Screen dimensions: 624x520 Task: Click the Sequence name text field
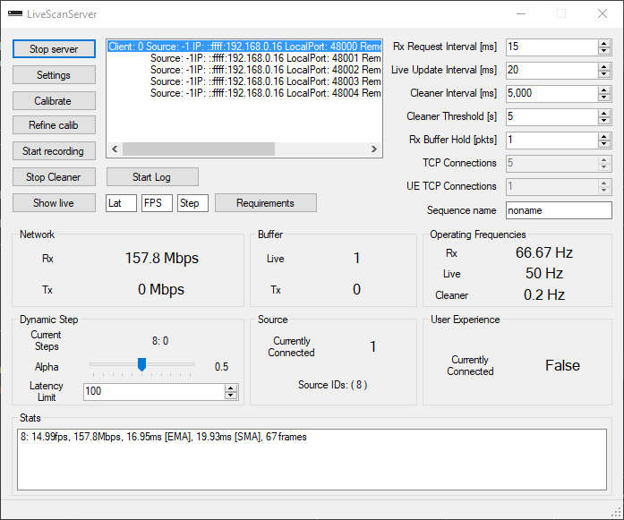tap(558, 210)
